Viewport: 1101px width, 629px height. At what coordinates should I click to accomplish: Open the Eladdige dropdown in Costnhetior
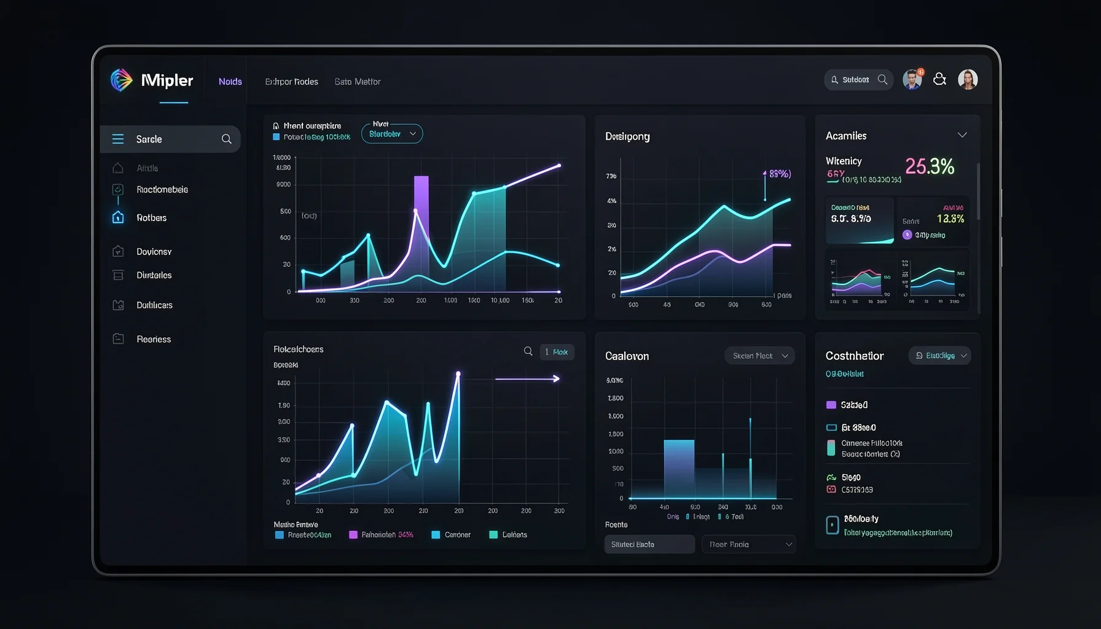click(x=940, y=356)
